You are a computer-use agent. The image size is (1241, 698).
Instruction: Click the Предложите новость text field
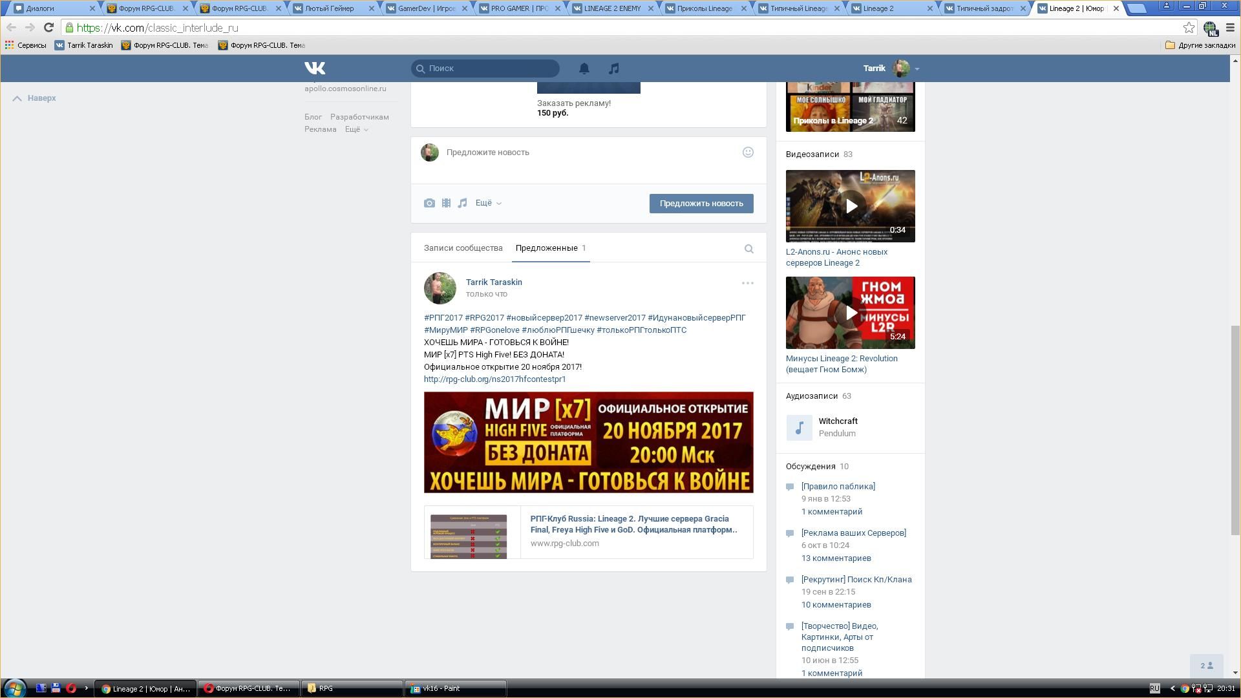point(588,153)
